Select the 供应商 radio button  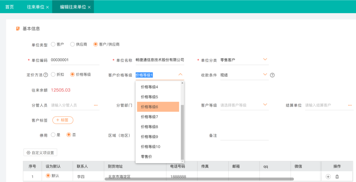point(73,44)
